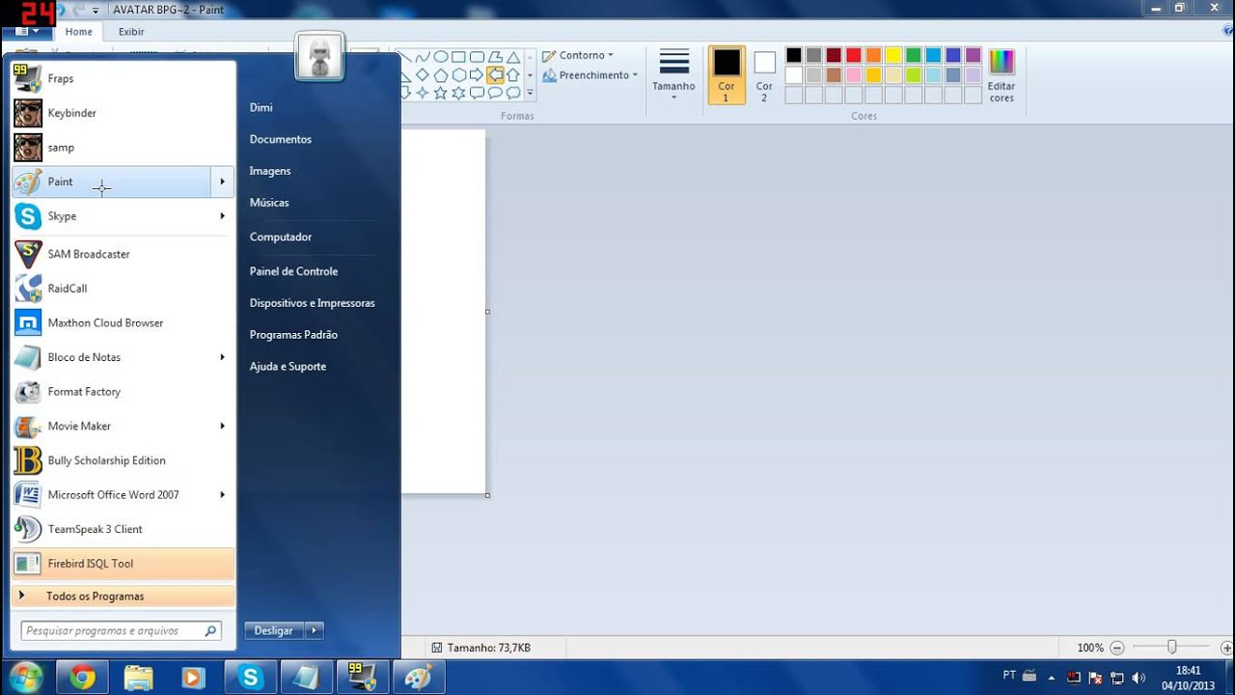Select the Oval shape
Viewport: 1235px width, 695px height.
pyautogui.click(x=440, y=57)
